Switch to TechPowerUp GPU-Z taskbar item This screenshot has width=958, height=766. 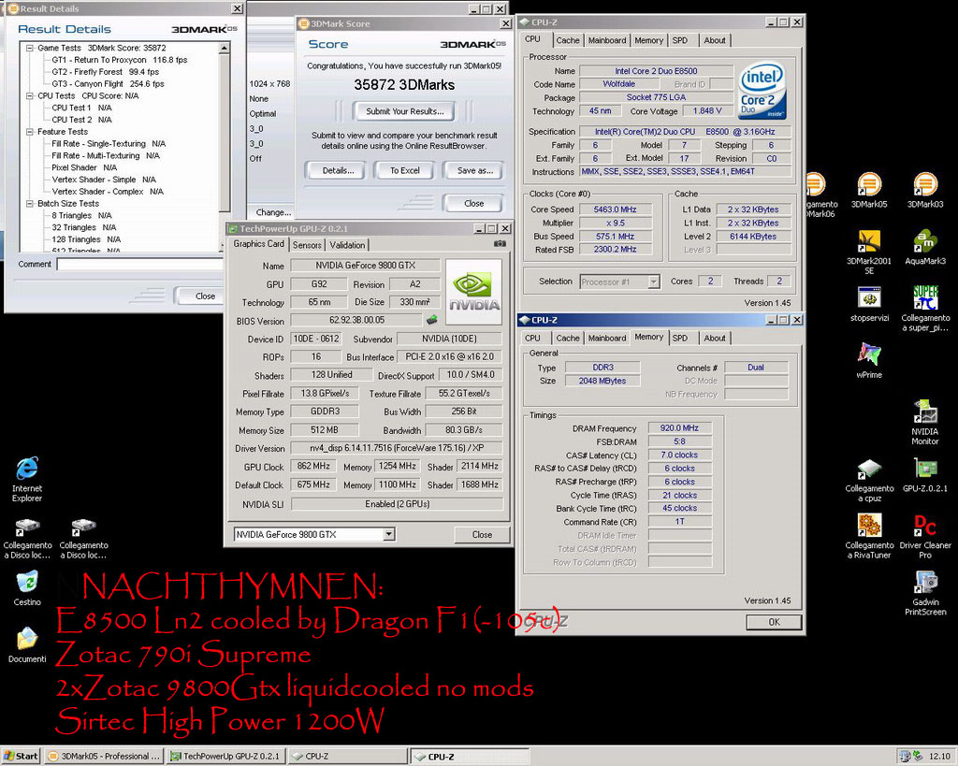(225, 757)
